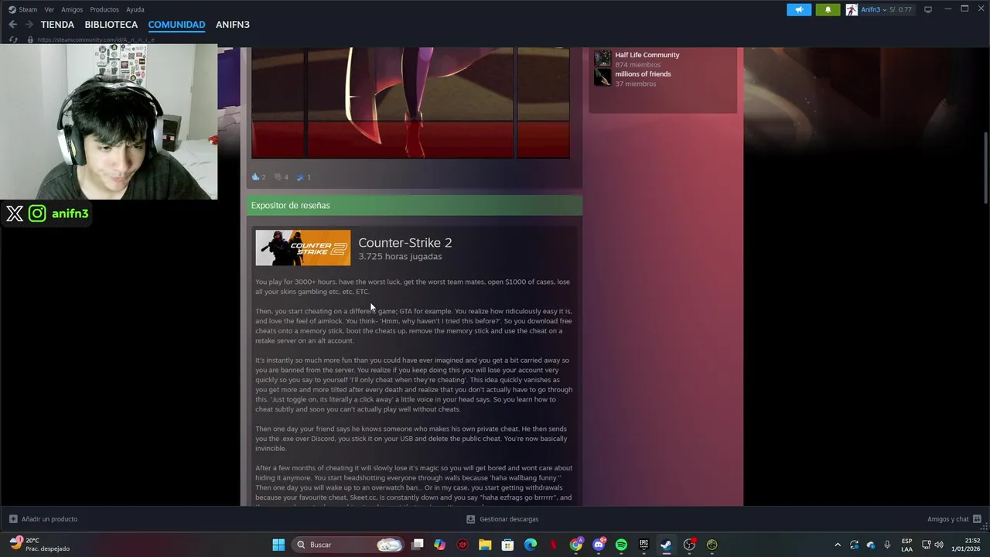Open the Ayuda menu
This screenshot has width=990, height=557.
tap(135, 9)
